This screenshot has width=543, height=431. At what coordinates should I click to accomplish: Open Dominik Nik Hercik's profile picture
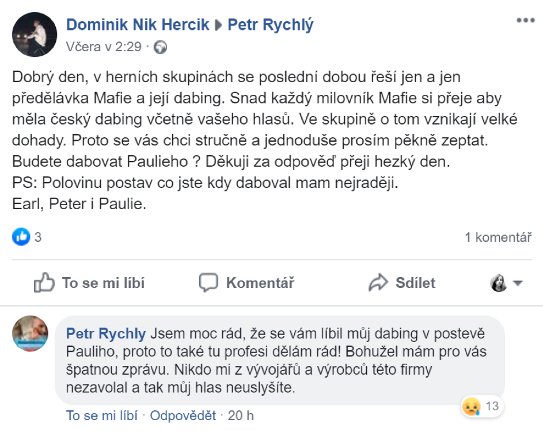pos(35,34)
